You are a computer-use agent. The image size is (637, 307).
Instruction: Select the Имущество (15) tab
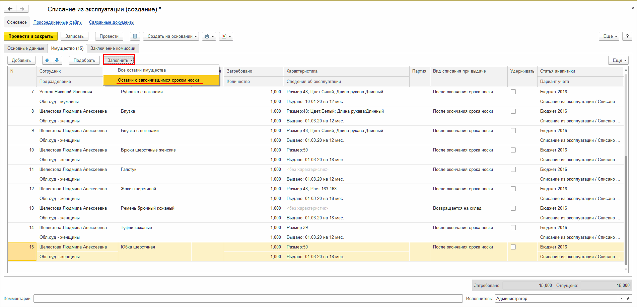point(67,48)
